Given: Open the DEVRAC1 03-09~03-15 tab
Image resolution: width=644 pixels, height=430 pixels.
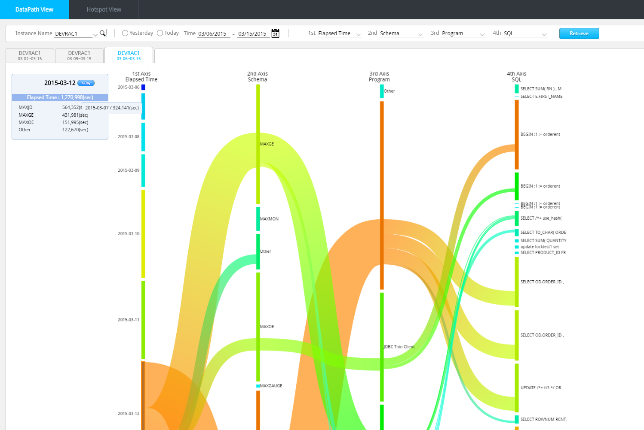Looking at the screenshot, I should pyautogui.click(x=79, y=56).
